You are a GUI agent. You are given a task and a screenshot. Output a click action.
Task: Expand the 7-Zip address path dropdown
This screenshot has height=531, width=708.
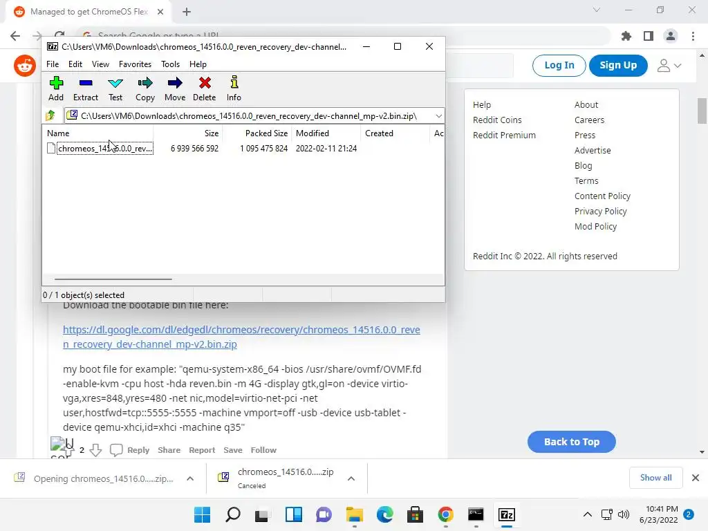[x=438, y=116]
